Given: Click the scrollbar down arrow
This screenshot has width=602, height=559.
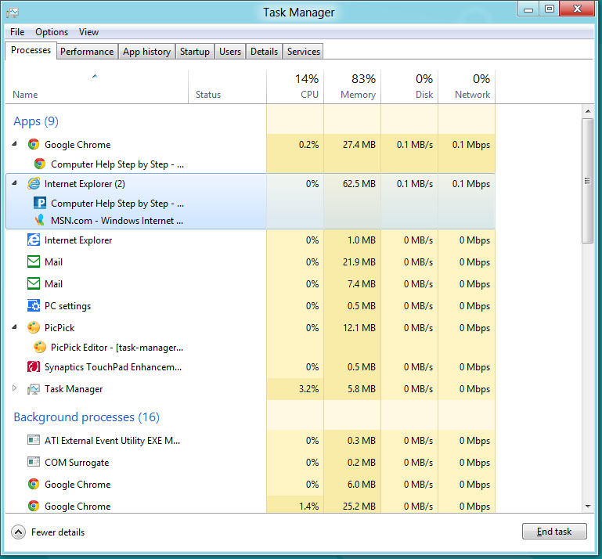Looking at the screenshot, I should coord(588,507).
